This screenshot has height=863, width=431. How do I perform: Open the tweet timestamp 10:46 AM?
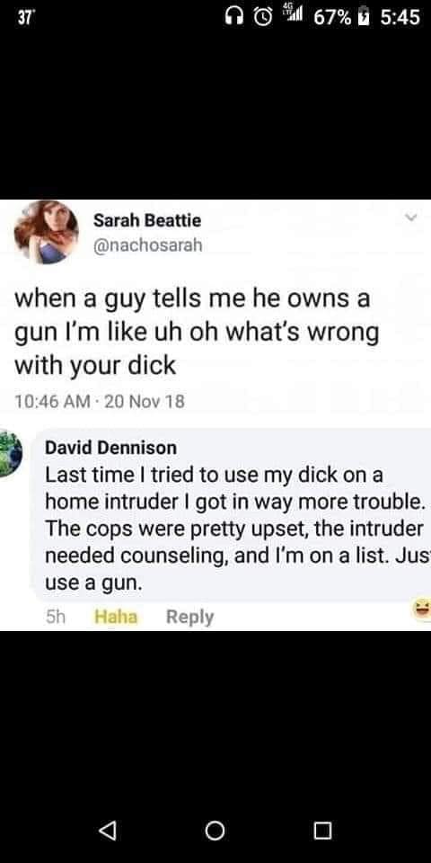pos(53,402)
